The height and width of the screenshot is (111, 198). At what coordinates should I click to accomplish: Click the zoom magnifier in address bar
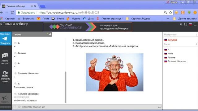pyautogui.click(x=166, y=12)
